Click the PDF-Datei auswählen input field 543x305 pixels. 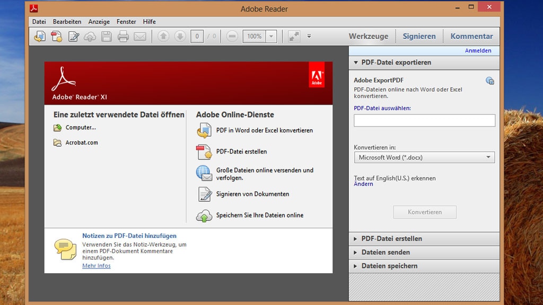tap(424, 120)
